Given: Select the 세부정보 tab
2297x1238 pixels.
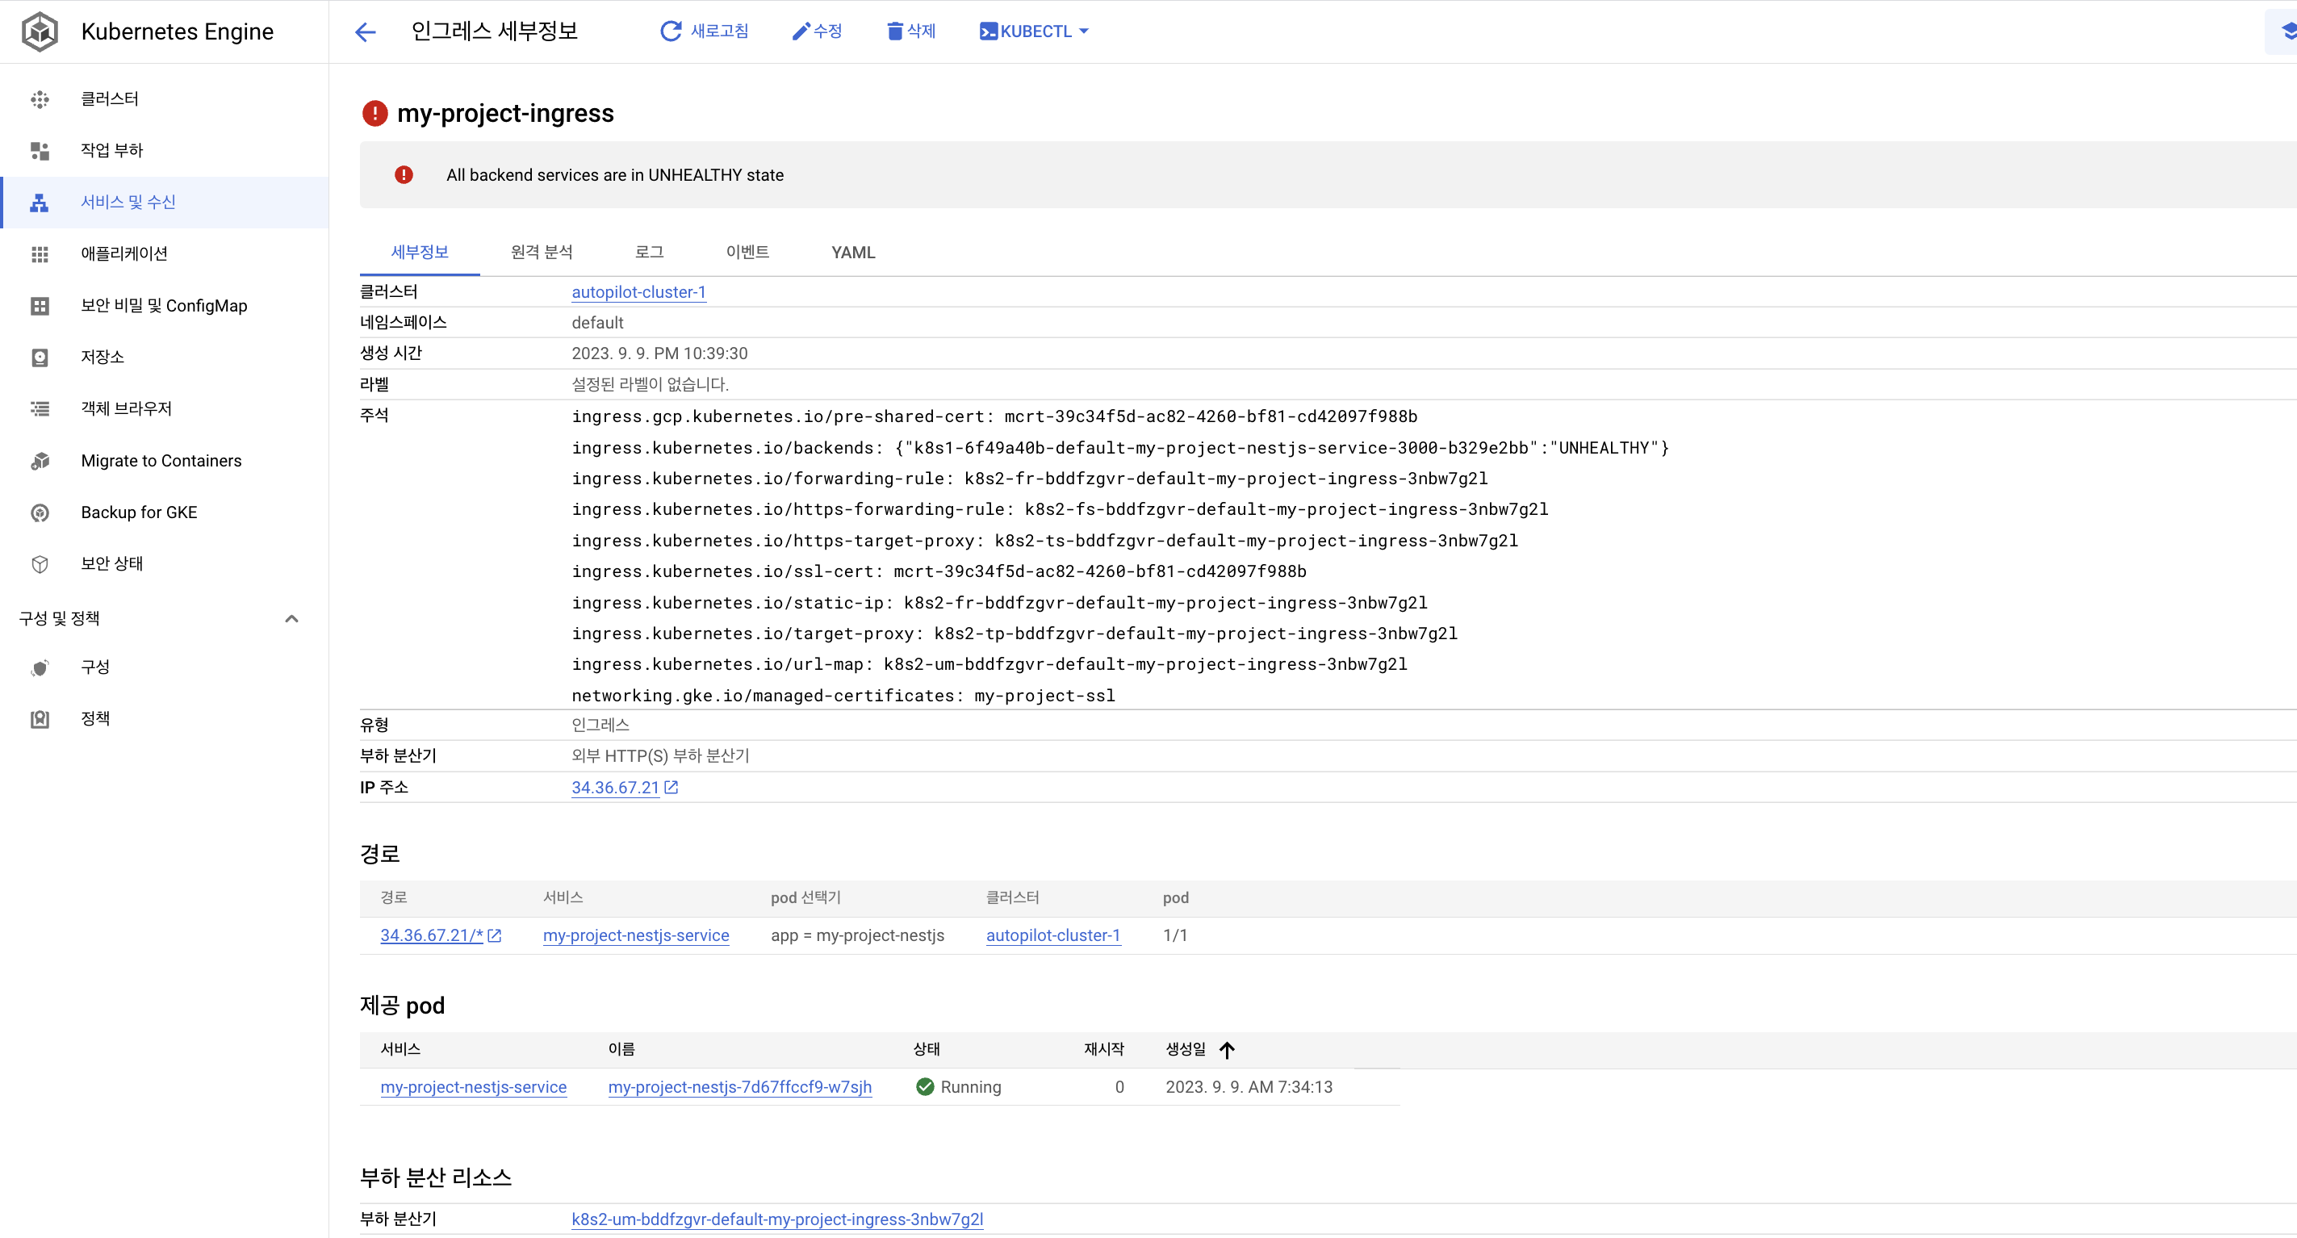Looking at the screenshot, I should [x=419, y=253].
